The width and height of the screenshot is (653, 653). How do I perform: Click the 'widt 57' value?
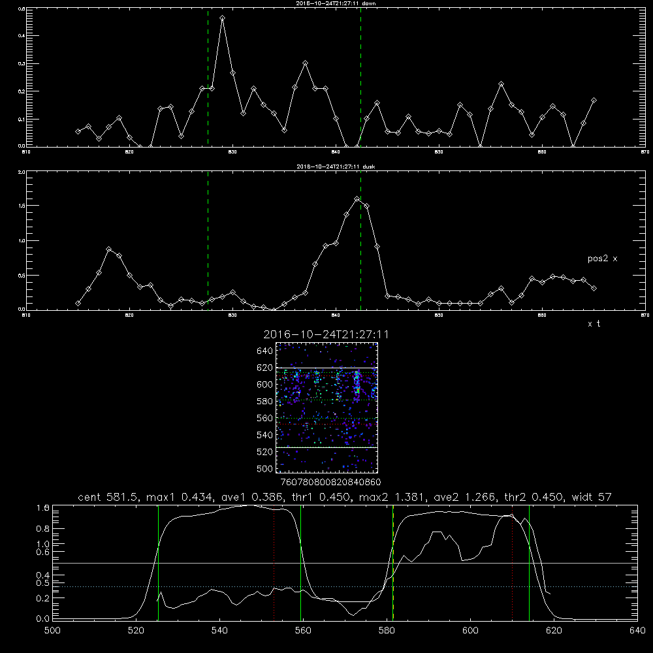pos(592,497)
